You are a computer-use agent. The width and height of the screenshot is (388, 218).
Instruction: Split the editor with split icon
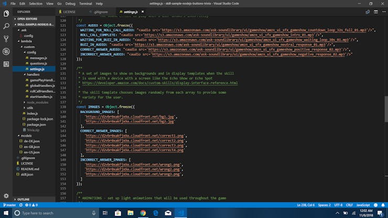(376, 12)
